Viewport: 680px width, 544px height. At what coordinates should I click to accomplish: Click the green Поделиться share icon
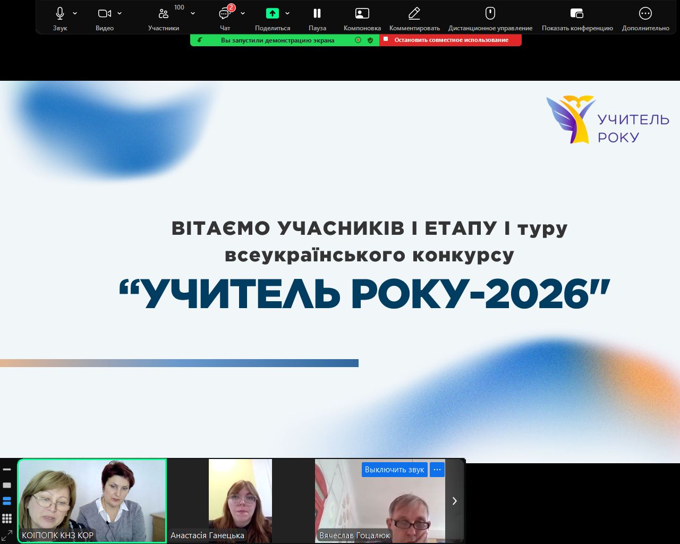(272, 14)
